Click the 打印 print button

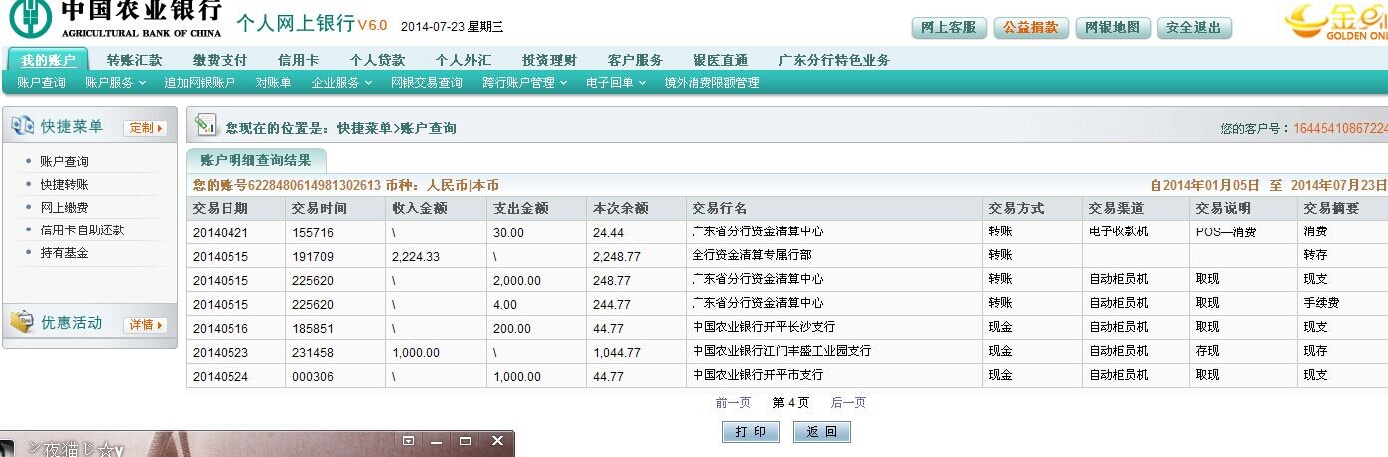750,432
